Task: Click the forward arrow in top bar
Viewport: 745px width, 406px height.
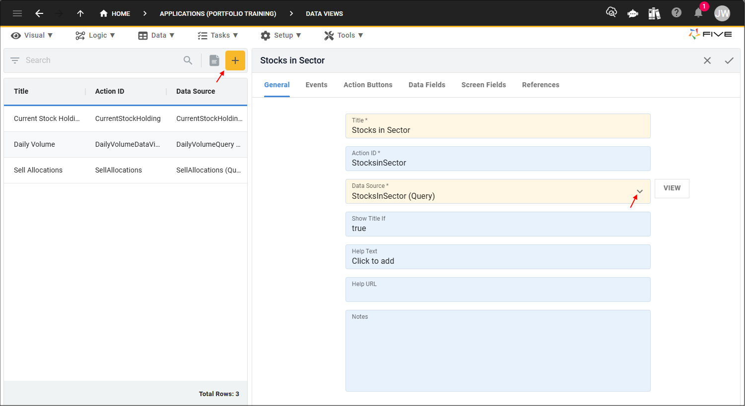Action: (59, 13)
